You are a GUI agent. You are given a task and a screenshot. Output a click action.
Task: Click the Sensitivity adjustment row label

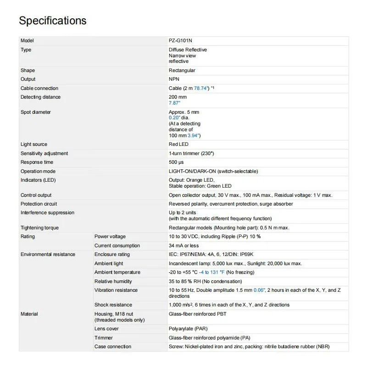pos(44,153)
